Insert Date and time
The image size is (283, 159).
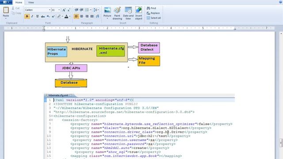(128, 13)
